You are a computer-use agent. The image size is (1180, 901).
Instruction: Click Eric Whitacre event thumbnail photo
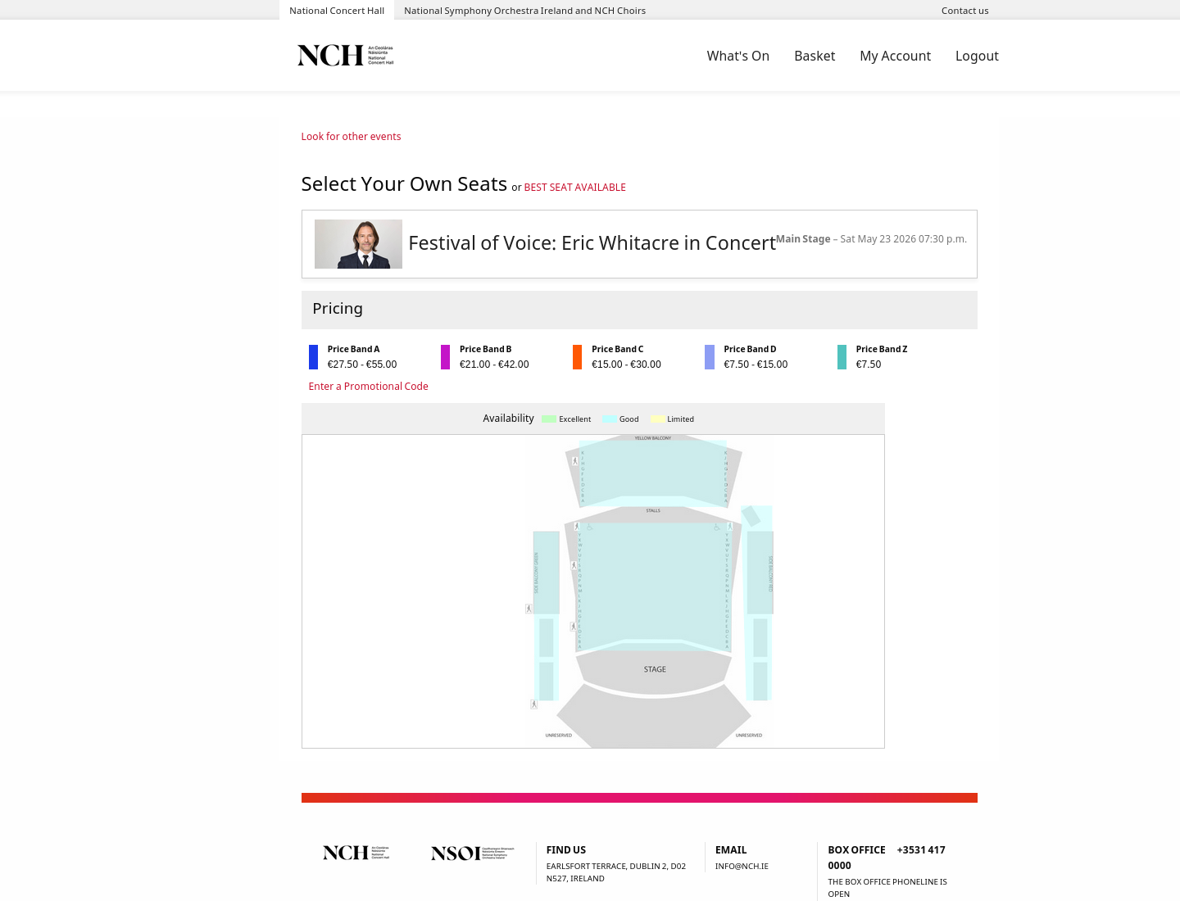358,244
